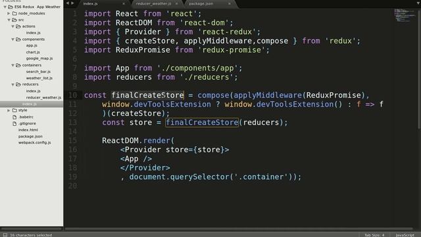Open index.js under actions folder
Screen dimensions: 421x237
[x=34, y=33]
